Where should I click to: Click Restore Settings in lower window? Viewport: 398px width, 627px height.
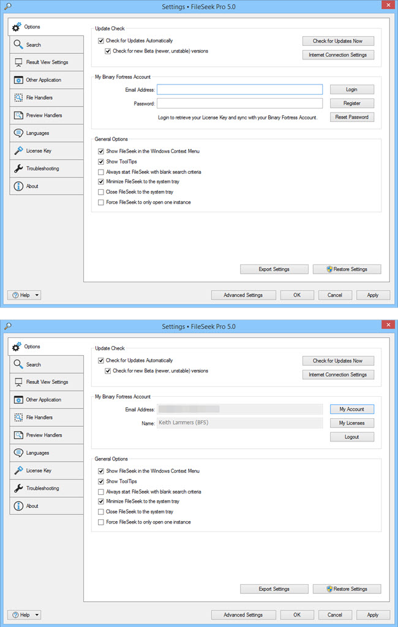pos(347,589)
